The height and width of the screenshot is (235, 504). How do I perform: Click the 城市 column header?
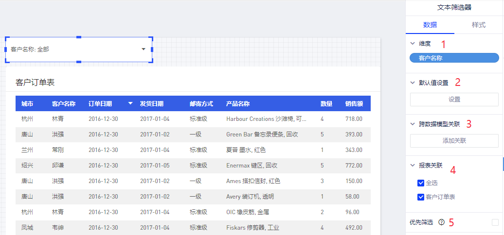coord(27,103)
